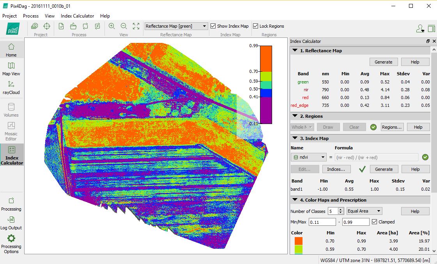Image resolution: width=437 pixels, height=264 pixels.
Task: Click Generate in Index Map section
Action: (x=384, y=169)
